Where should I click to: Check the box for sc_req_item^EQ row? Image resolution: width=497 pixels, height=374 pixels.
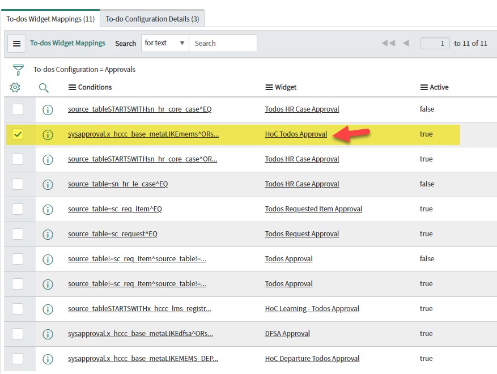tap(18, 209)
